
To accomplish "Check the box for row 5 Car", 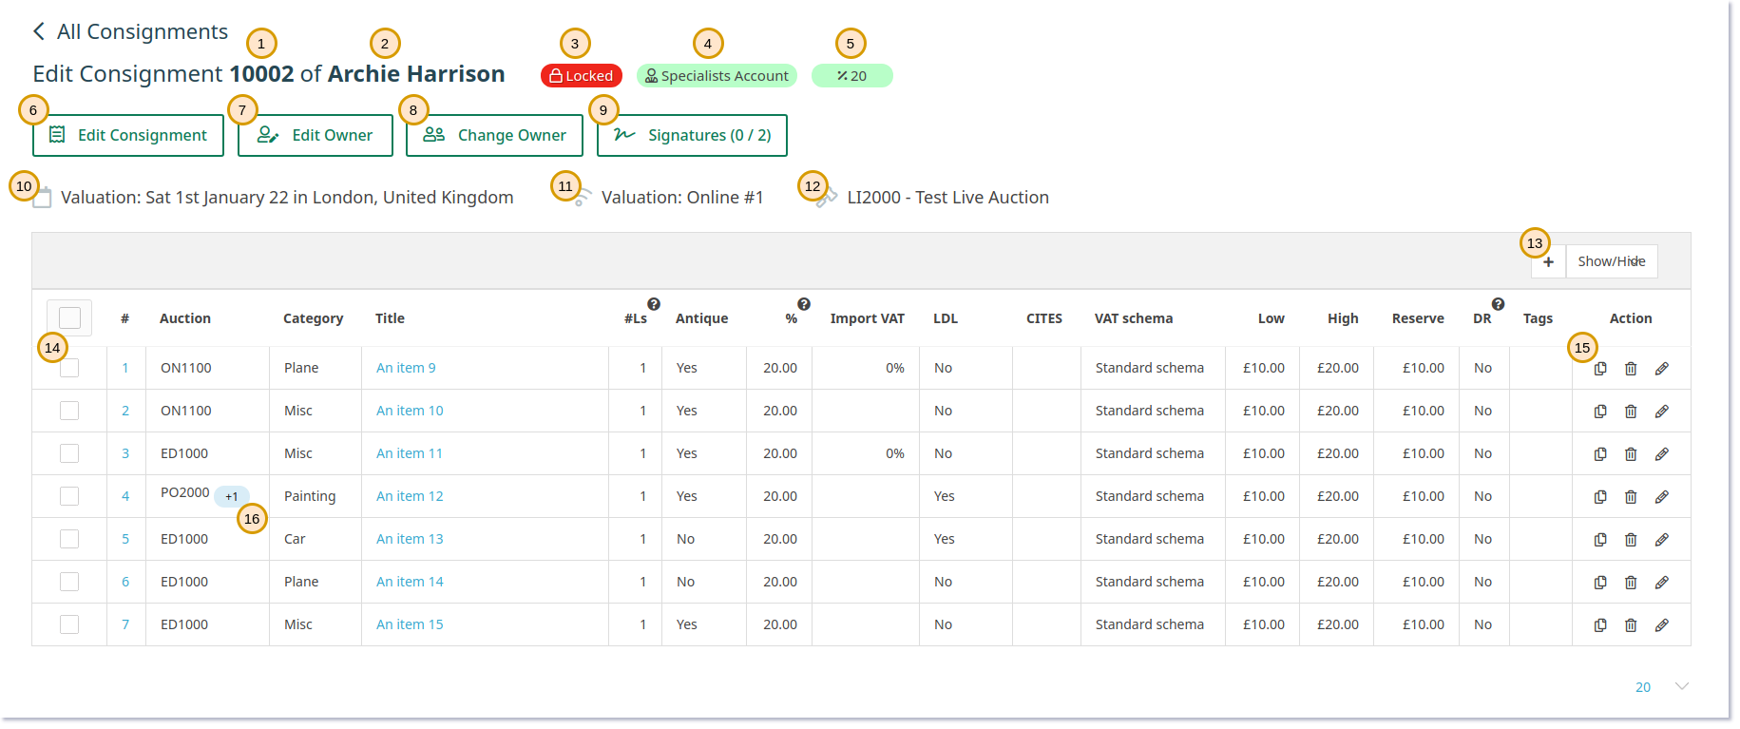I will (x=69, y=539).
